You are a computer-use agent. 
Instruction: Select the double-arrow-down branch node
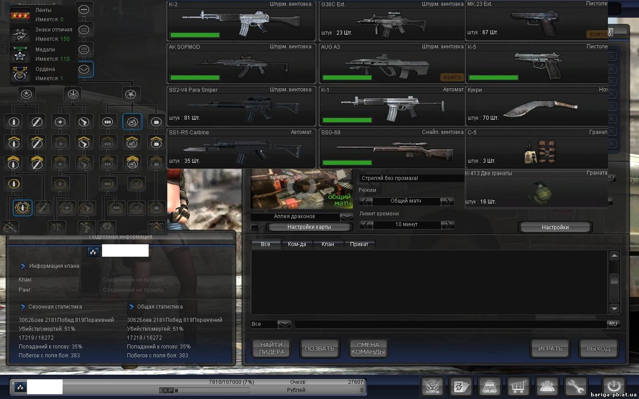[73, 94]
